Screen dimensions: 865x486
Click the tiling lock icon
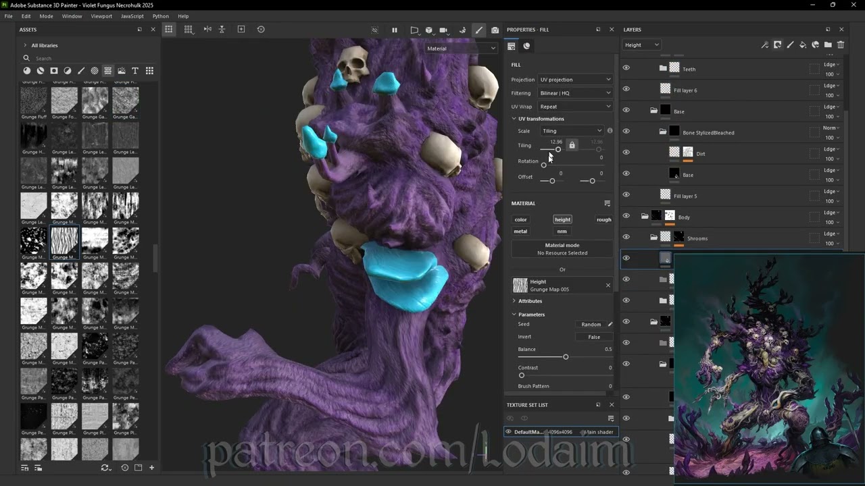(x=572, y=145)
